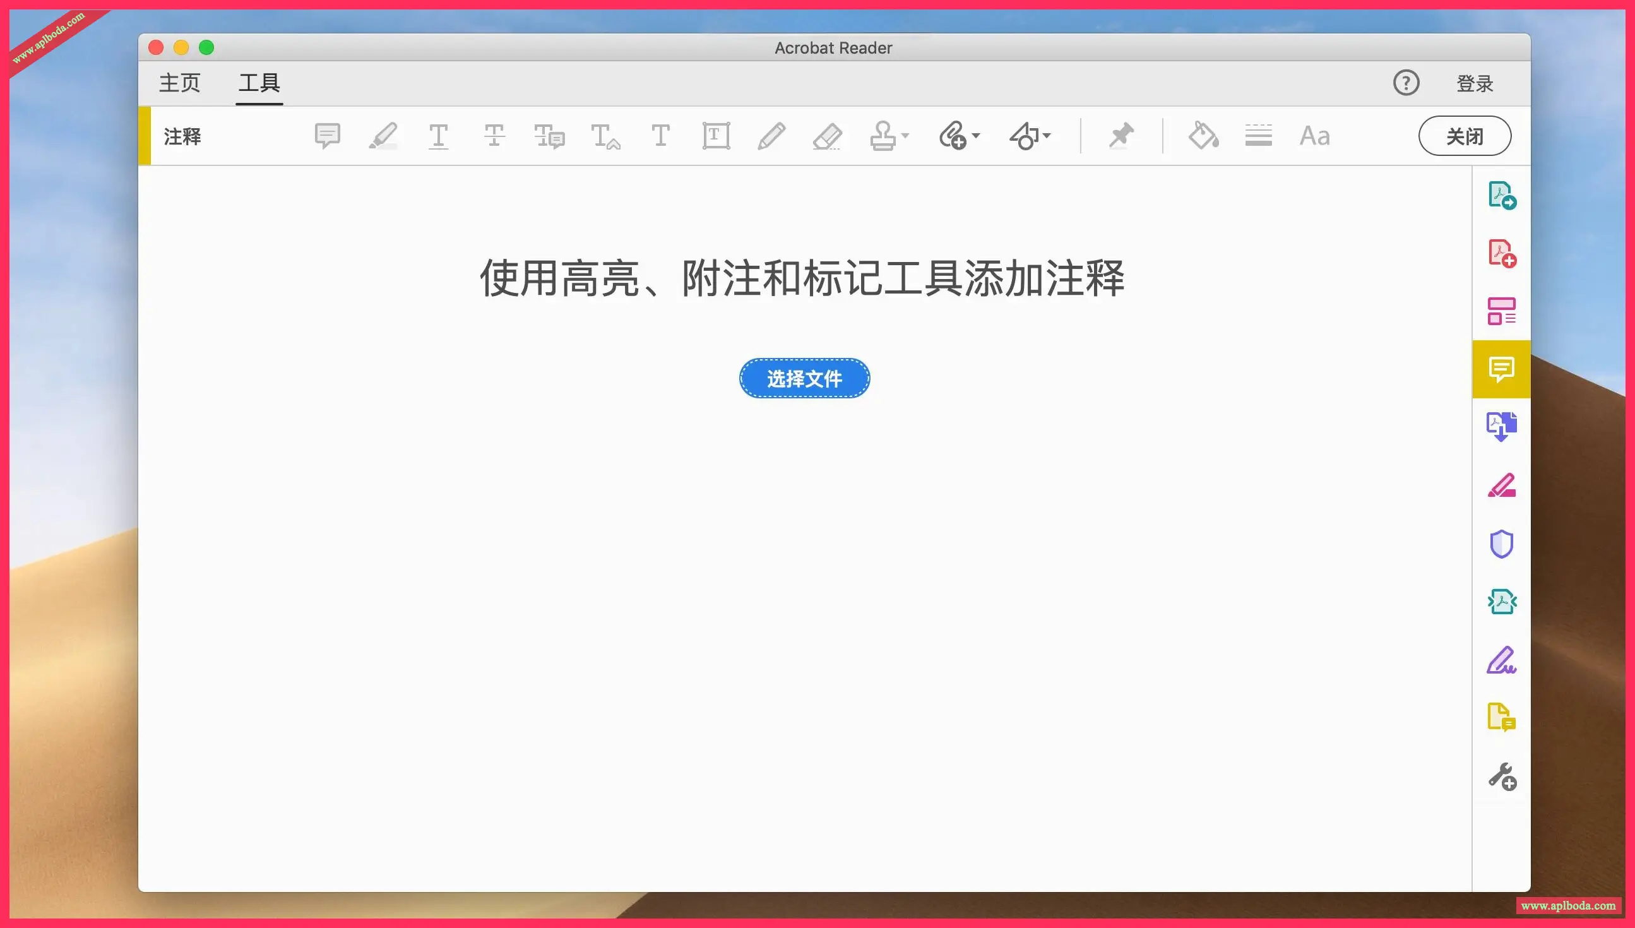The height and width of the screenshot is (928, 1635).
Task: Select the pencil drawing tool
Action: (x=771, y=136)
